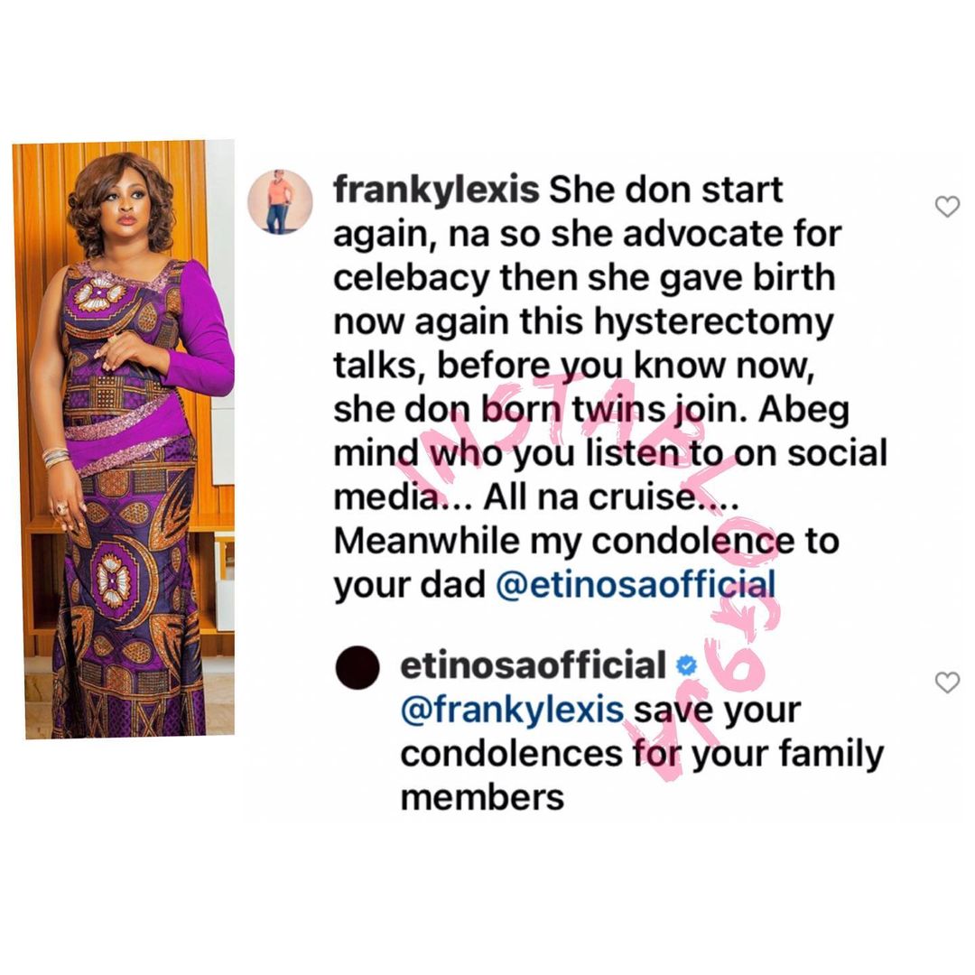Screen dimensions: 975x975
Task: Follow the @frankylexis mention in the reply
Action: [512, 710]
